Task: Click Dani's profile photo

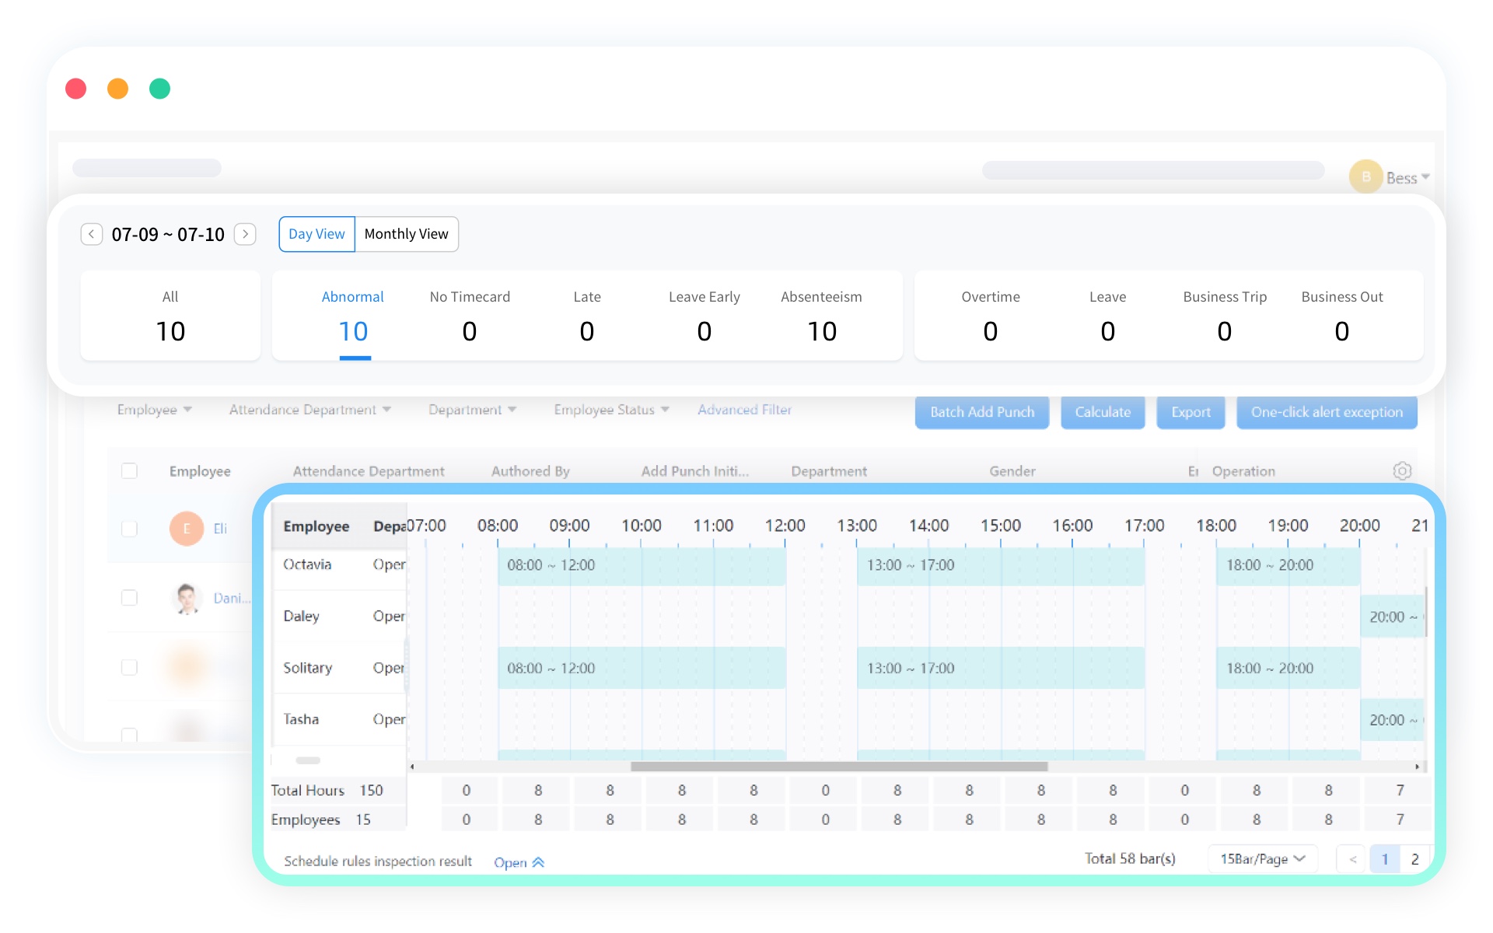Action: click(x=187, y=598)
